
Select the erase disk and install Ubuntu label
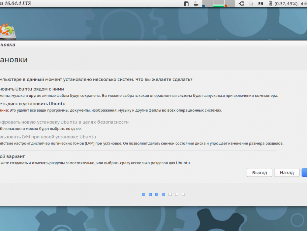[x=33, y=104]
